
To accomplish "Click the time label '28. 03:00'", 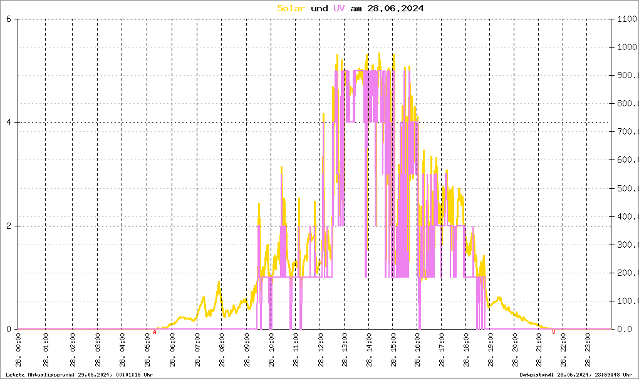I will click(x=98, y=350).
